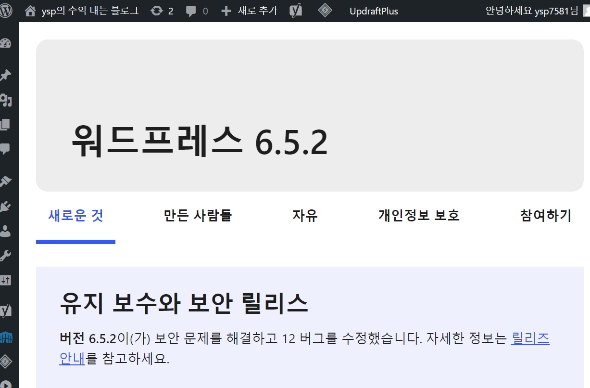Click the plus icon beside 새로 추가
Viewport: 590px width, 388px height.
[x=226, y=11]
